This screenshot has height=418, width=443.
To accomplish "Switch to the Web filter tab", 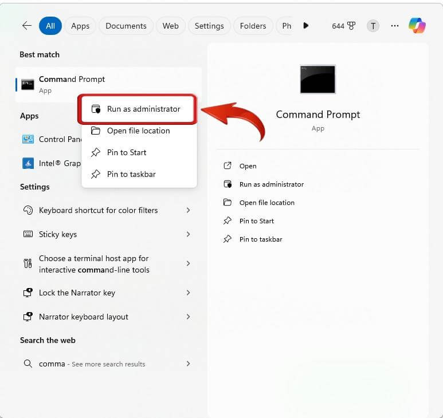I will [x=170, y=26].
